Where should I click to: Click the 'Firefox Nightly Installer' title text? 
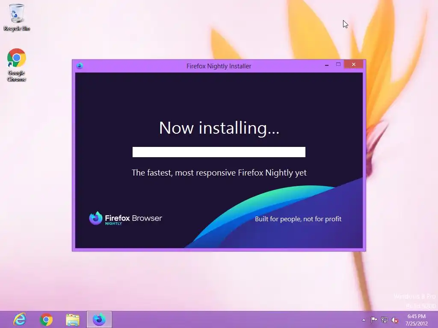(219, 66)
